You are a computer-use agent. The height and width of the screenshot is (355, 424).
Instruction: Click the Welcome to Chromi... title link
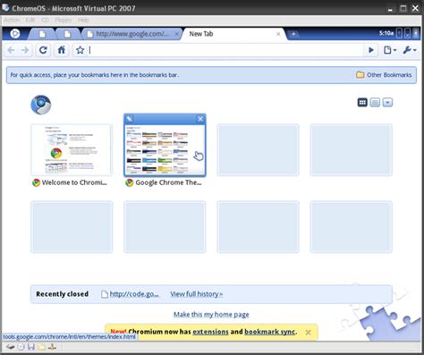pyautogui.click(x=74, y=182)
